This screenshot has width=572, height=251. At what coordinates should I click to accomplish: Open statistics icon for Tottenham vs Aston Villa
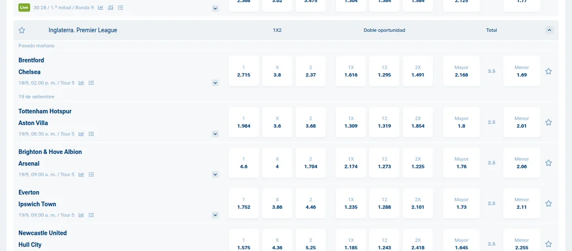pyautogui.click(x=82, y=134)
